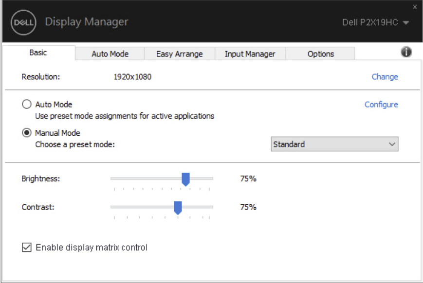Toggle Enable display matrix control checkbox
Screen dimensions: 423x283
coord(27,247)
